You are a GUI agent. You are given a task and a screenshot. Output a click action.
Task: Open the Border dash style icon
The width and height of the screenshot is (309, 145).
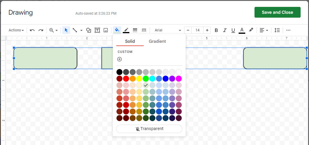click(144, 30)
